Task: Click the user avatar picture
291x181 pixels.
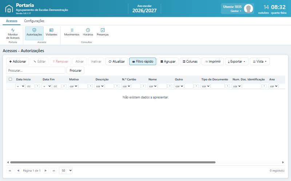Action: (x=248, y=8)
